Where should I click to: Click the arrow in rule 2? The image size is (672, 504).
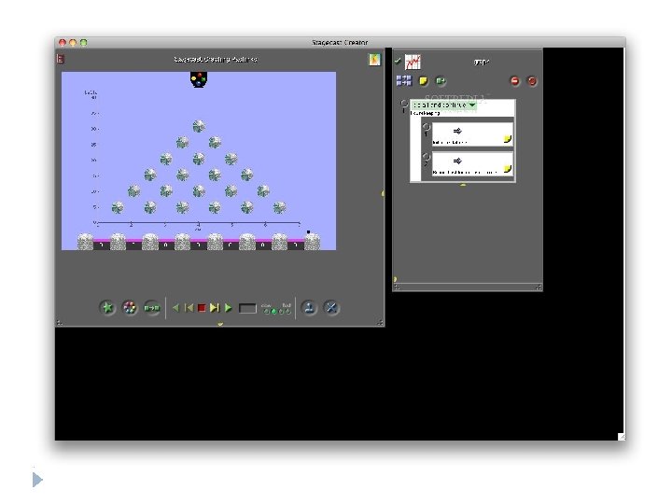click(457, 161)
